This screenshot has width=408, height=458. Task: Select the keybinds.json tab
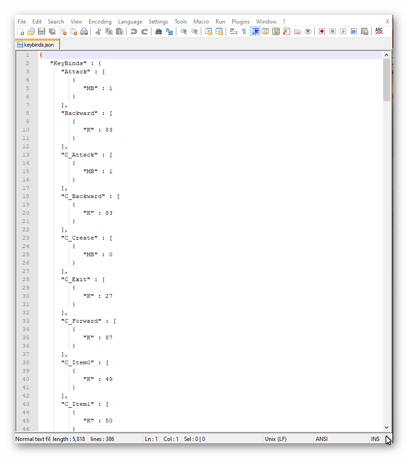[38, 45]
